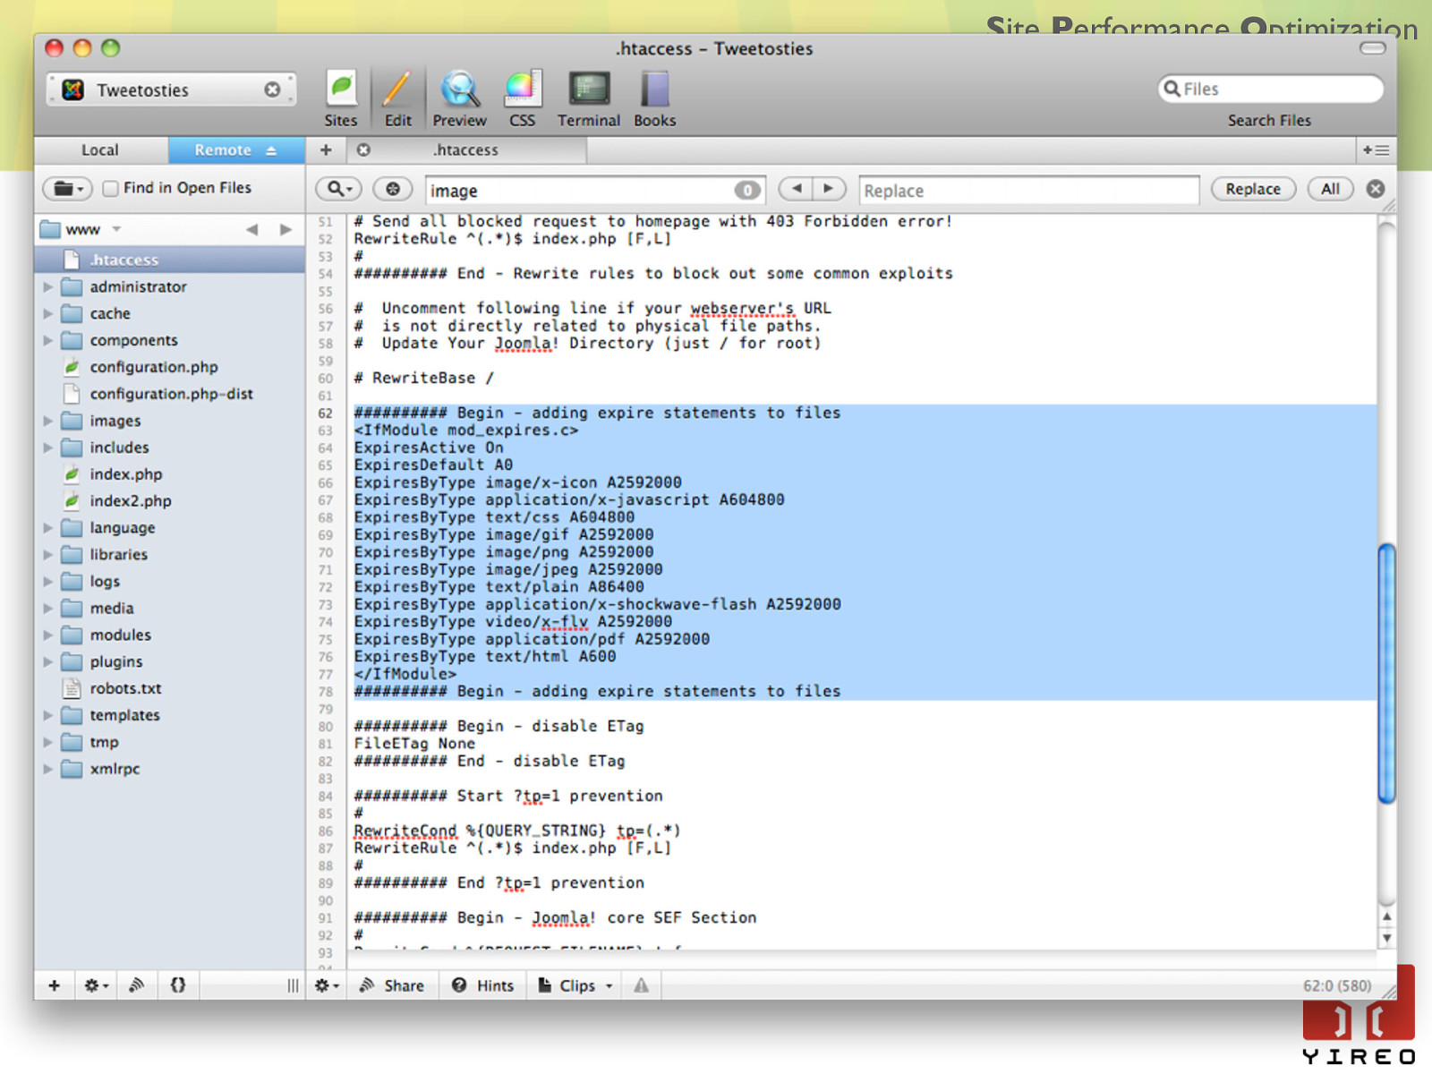The image size is (1432, 1074).
Task: Expand the administrator folder
Action: click(x=48, y=287)
